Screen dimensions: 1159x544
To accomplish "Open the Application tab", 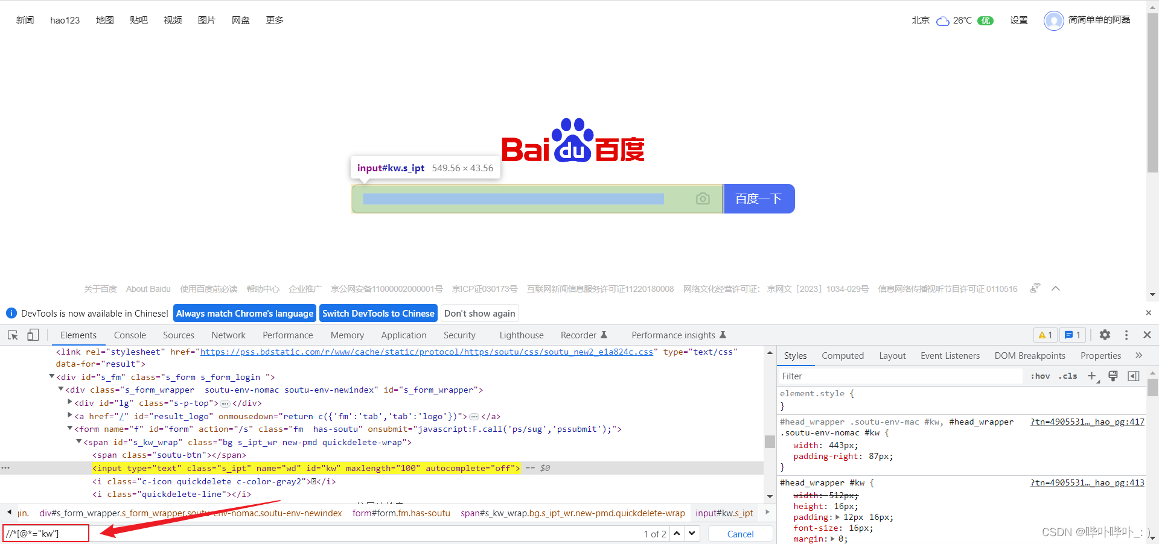I will pyautogui.click(x=404, y=335).
